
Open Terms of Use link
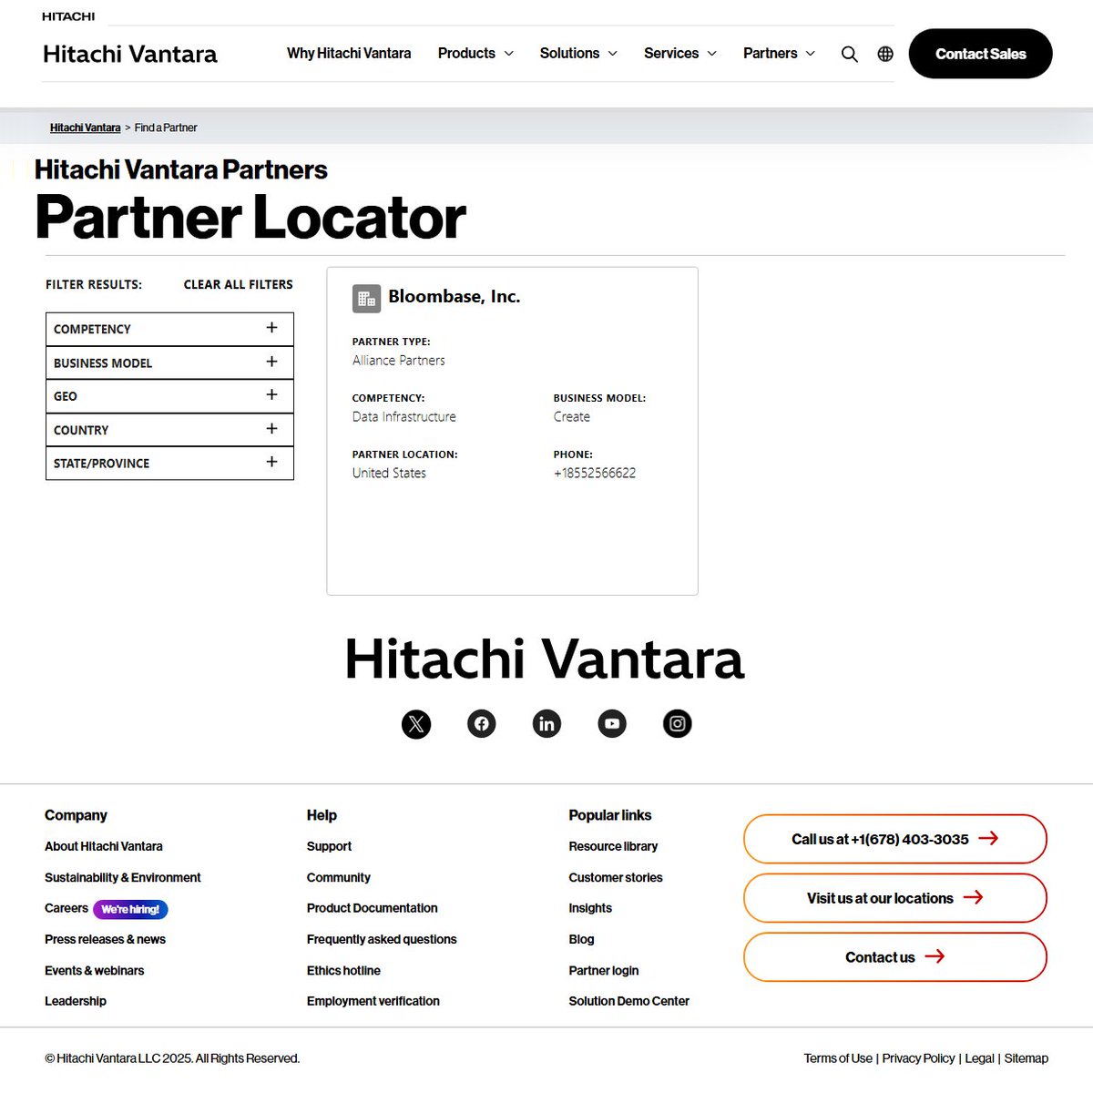838,1058
